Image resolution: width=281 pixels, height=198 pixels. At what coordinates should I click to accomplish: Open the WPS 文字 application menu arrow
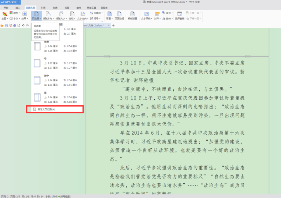(19, 2)
